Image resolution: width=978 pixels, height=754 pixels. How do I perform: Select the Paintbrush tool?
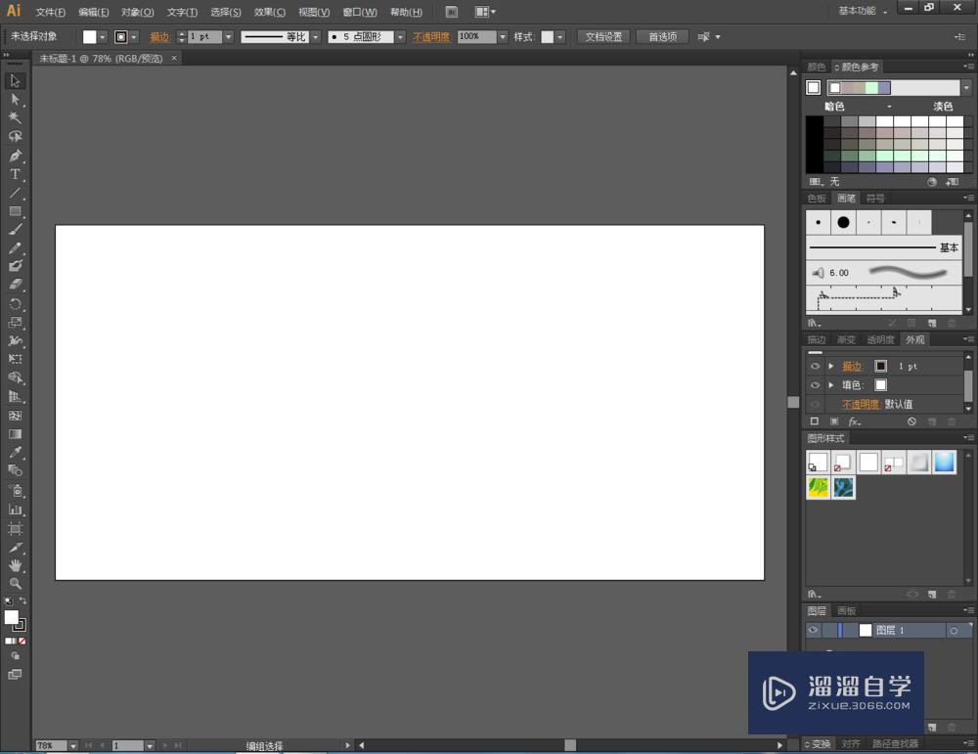pyautogui.click(x=15, y=230)
